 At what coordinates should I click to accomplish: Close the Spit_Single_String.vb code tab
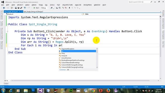22,12
